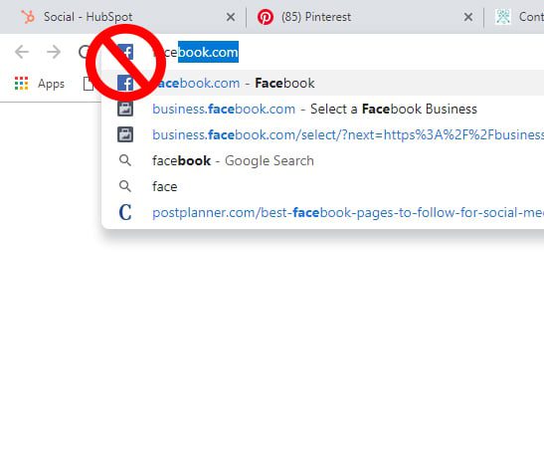Screen dimensions: 544x465
Task: Click the postplanner C favicon
Action: (x=125, y=212)
